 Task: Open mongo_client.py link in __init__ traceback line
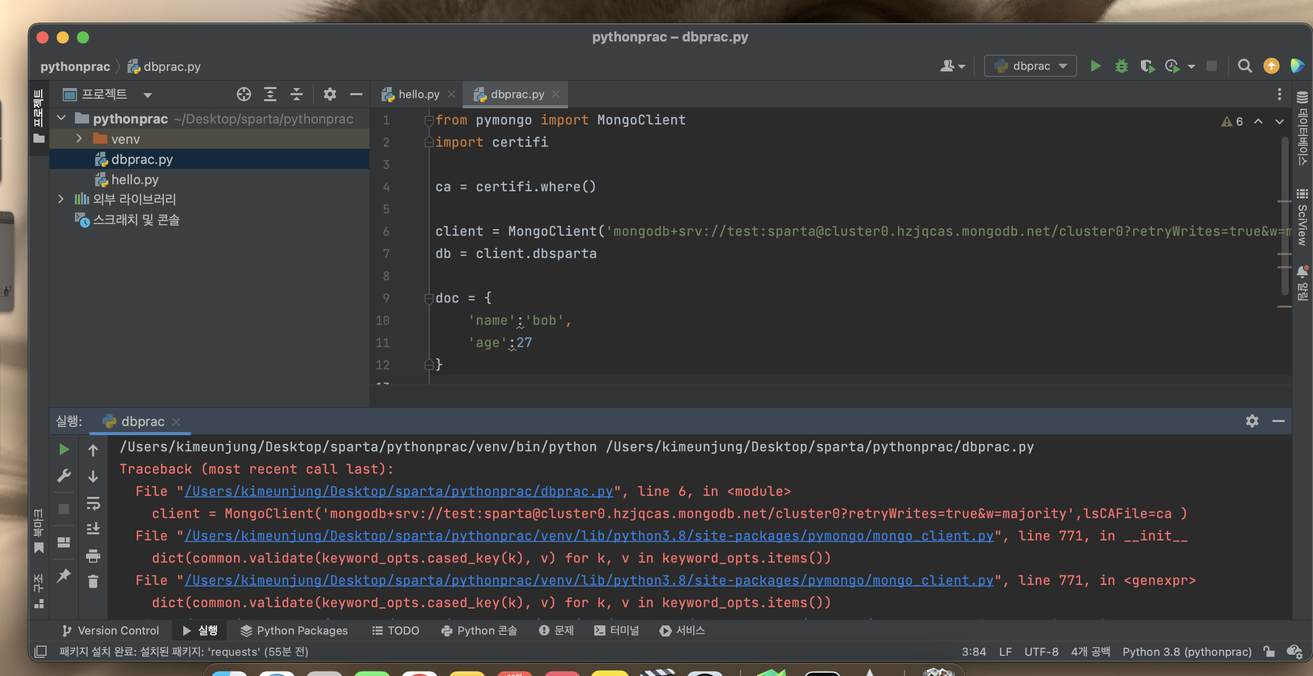pos(589,536)
